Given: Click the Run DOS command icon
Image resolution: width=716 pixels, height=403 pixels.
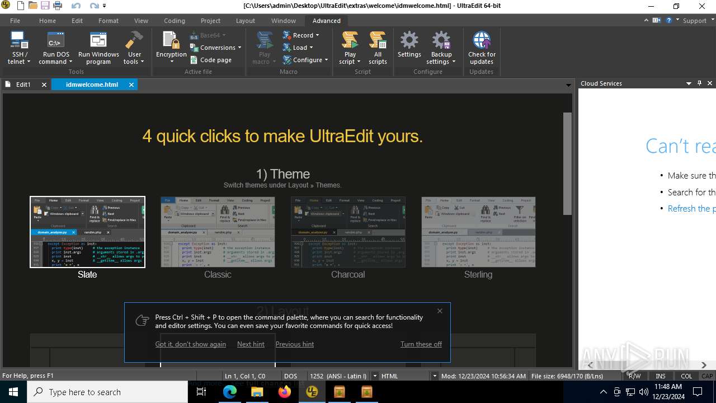Looking at the screenshot, I should [x=56, y=48].
